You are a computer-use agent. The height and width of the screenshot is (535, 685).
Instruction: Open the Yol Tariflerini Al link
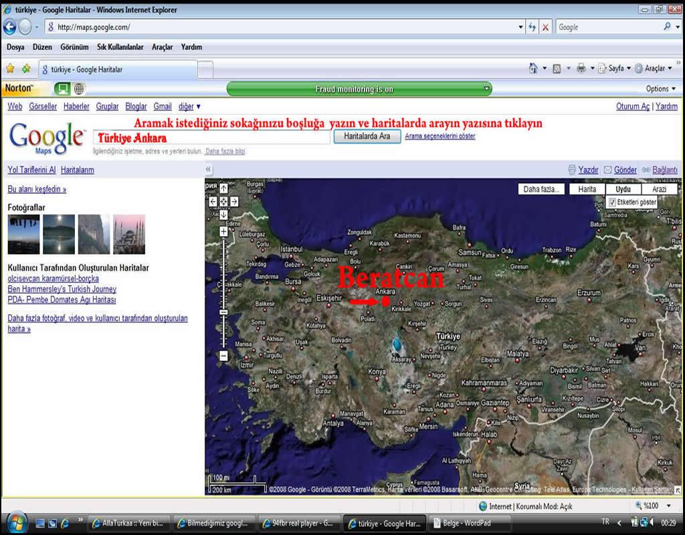pos(31,170)
